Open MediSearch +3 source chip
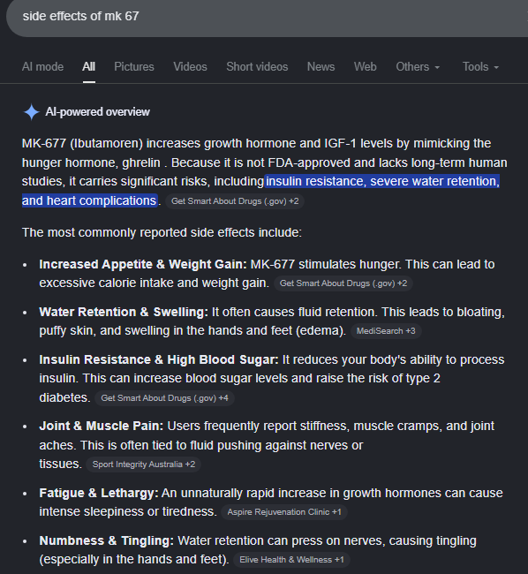The image size is (528, 574). (x=386, y=331)
